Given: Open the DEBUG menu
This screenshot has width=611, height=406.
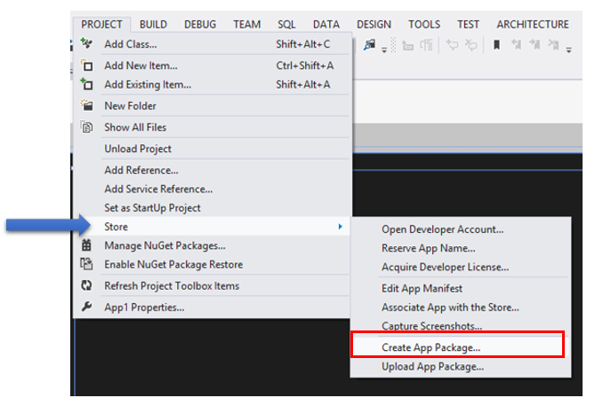Looking at the screenshot, I should click(x=200, y=25).
